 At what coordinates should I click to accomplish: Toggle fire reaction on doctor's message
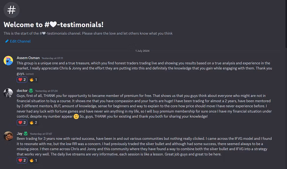[x=33, y=122]
